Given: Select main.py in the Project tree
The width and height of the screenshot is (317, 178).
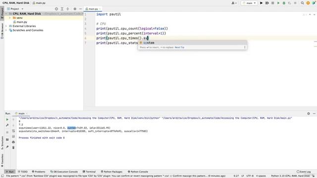Looking at the screenshot, I should [x=22, y=22].
